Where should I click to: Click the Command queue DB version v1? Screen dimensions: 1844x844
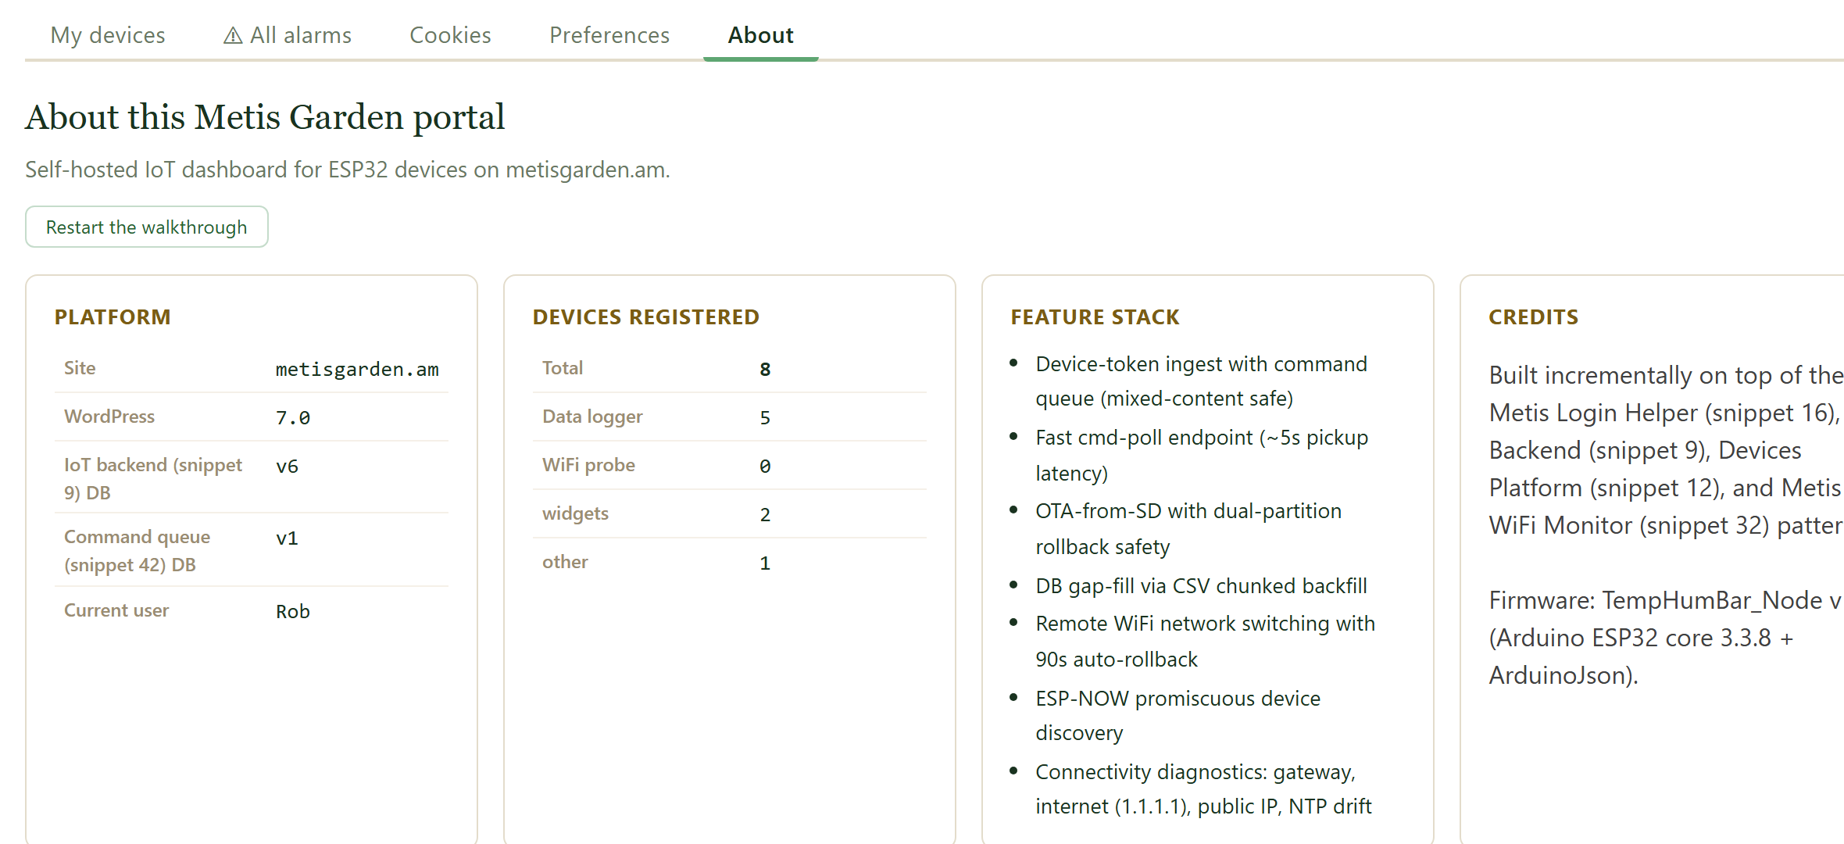[x=287, y=538]
